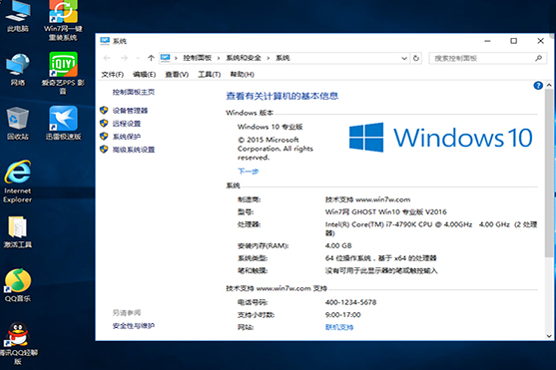Refresh the control panel page
Screen dimensions: 556x370
coord(416,58)
